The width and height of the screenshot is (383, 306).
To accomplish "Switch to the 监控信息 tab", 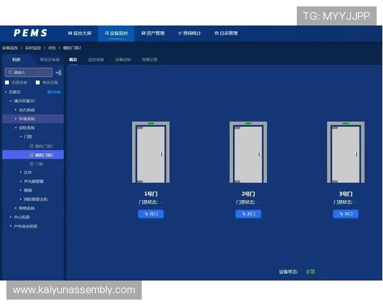I will tap(96, 59).
